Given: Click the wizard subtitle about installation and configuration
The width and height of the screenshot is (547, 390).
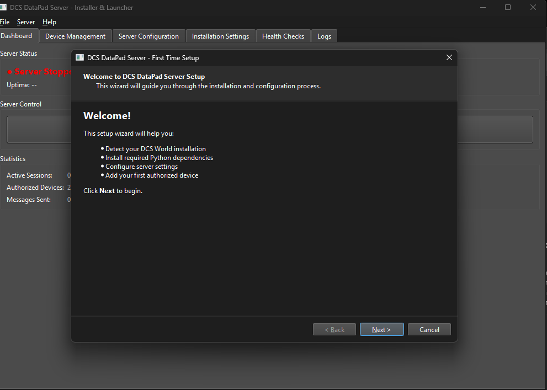Looking at the screenshot, I should (x=208, y=86).
